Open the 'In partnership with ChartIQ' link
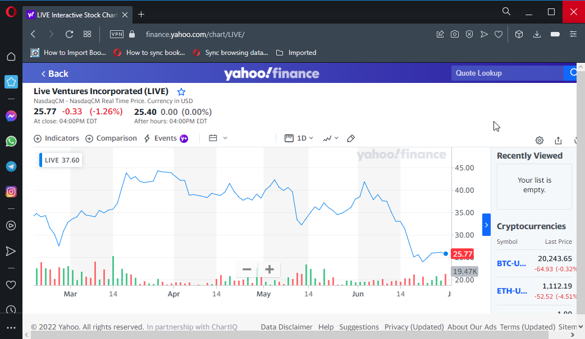 pyautogui.click(x=192, y=327)
